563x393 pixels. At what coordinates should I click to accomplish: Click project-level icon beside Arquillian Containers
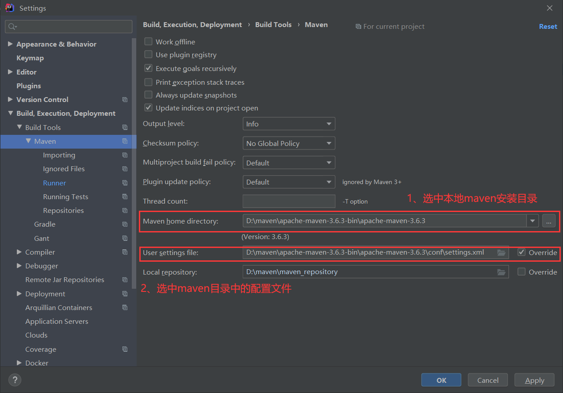tap(125, 307)
